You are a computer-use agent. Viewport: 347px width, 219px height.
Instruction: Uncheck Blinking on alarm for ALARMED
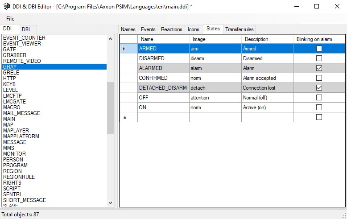[x=319, y=68]
